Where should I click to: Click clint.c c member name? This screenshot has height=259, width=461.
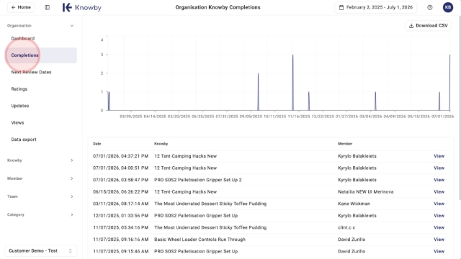point(346,227)
